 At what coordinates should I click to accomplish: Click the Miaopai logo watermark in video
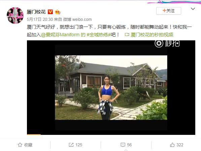(x=167, y=43)
